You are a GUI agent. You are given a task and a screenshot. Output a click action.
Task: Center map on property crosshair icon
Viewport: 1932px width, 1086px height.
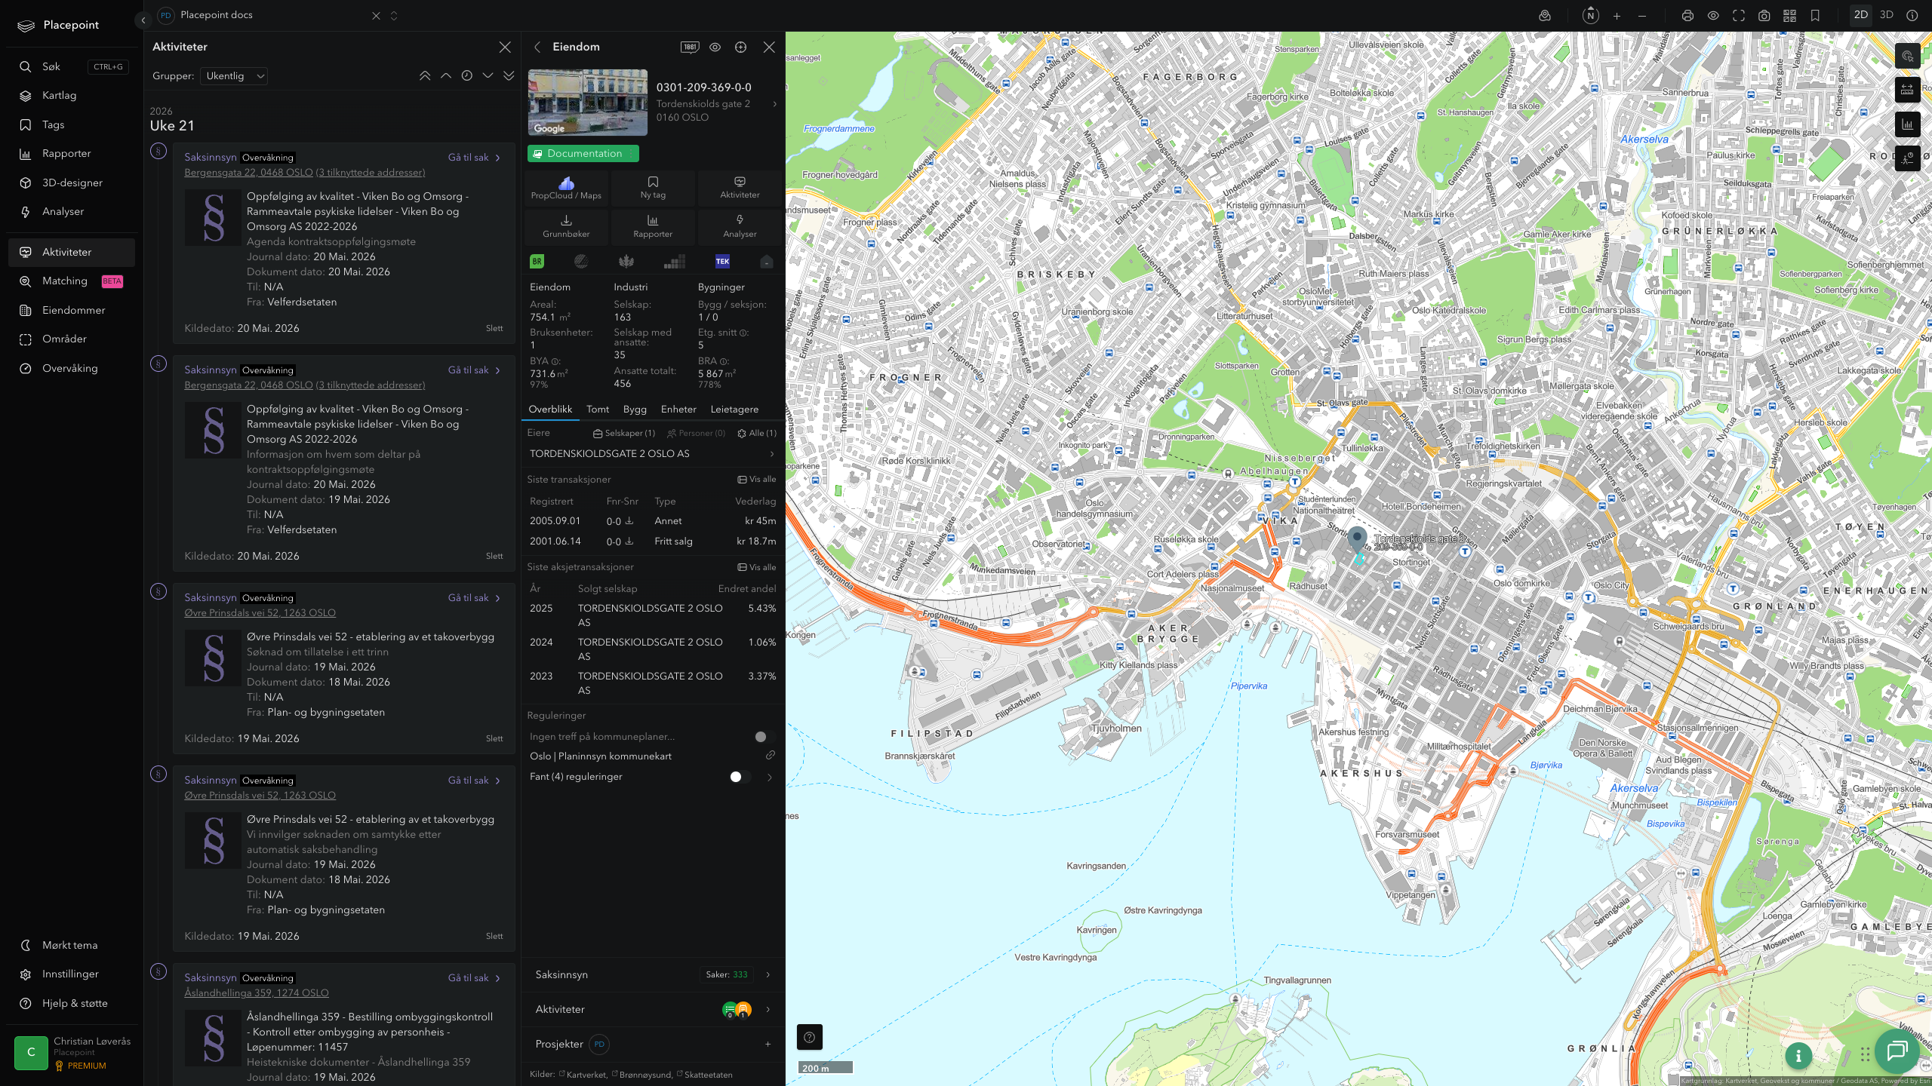(x=741, y=47)
